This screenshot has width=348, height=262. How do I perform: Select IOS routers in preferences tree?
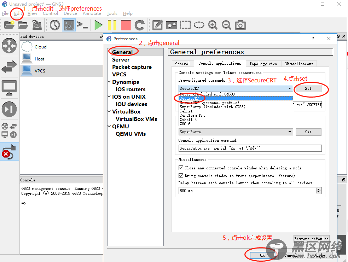pos(130,89)
